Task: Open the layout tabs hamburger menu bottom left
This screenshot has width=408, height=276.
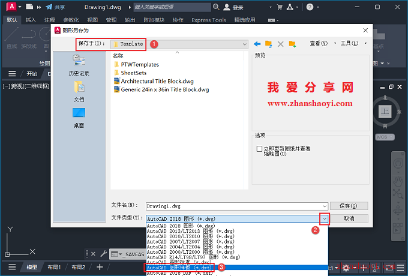Action: click(12, 267)
